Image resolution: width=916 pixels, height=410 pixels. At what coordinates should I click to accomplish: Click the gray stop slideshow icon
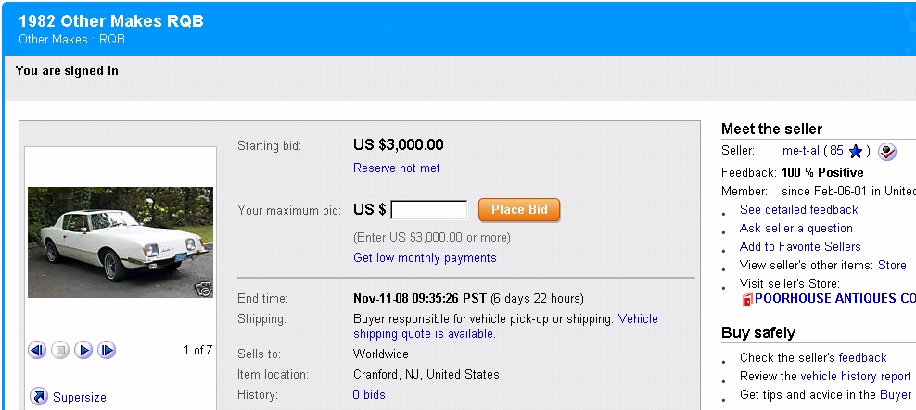click(x=60, y=351)
